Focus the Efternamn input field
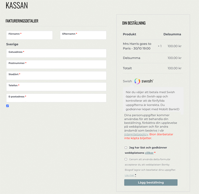This screenshot has height=194, width=199. [x=83, y=35]
